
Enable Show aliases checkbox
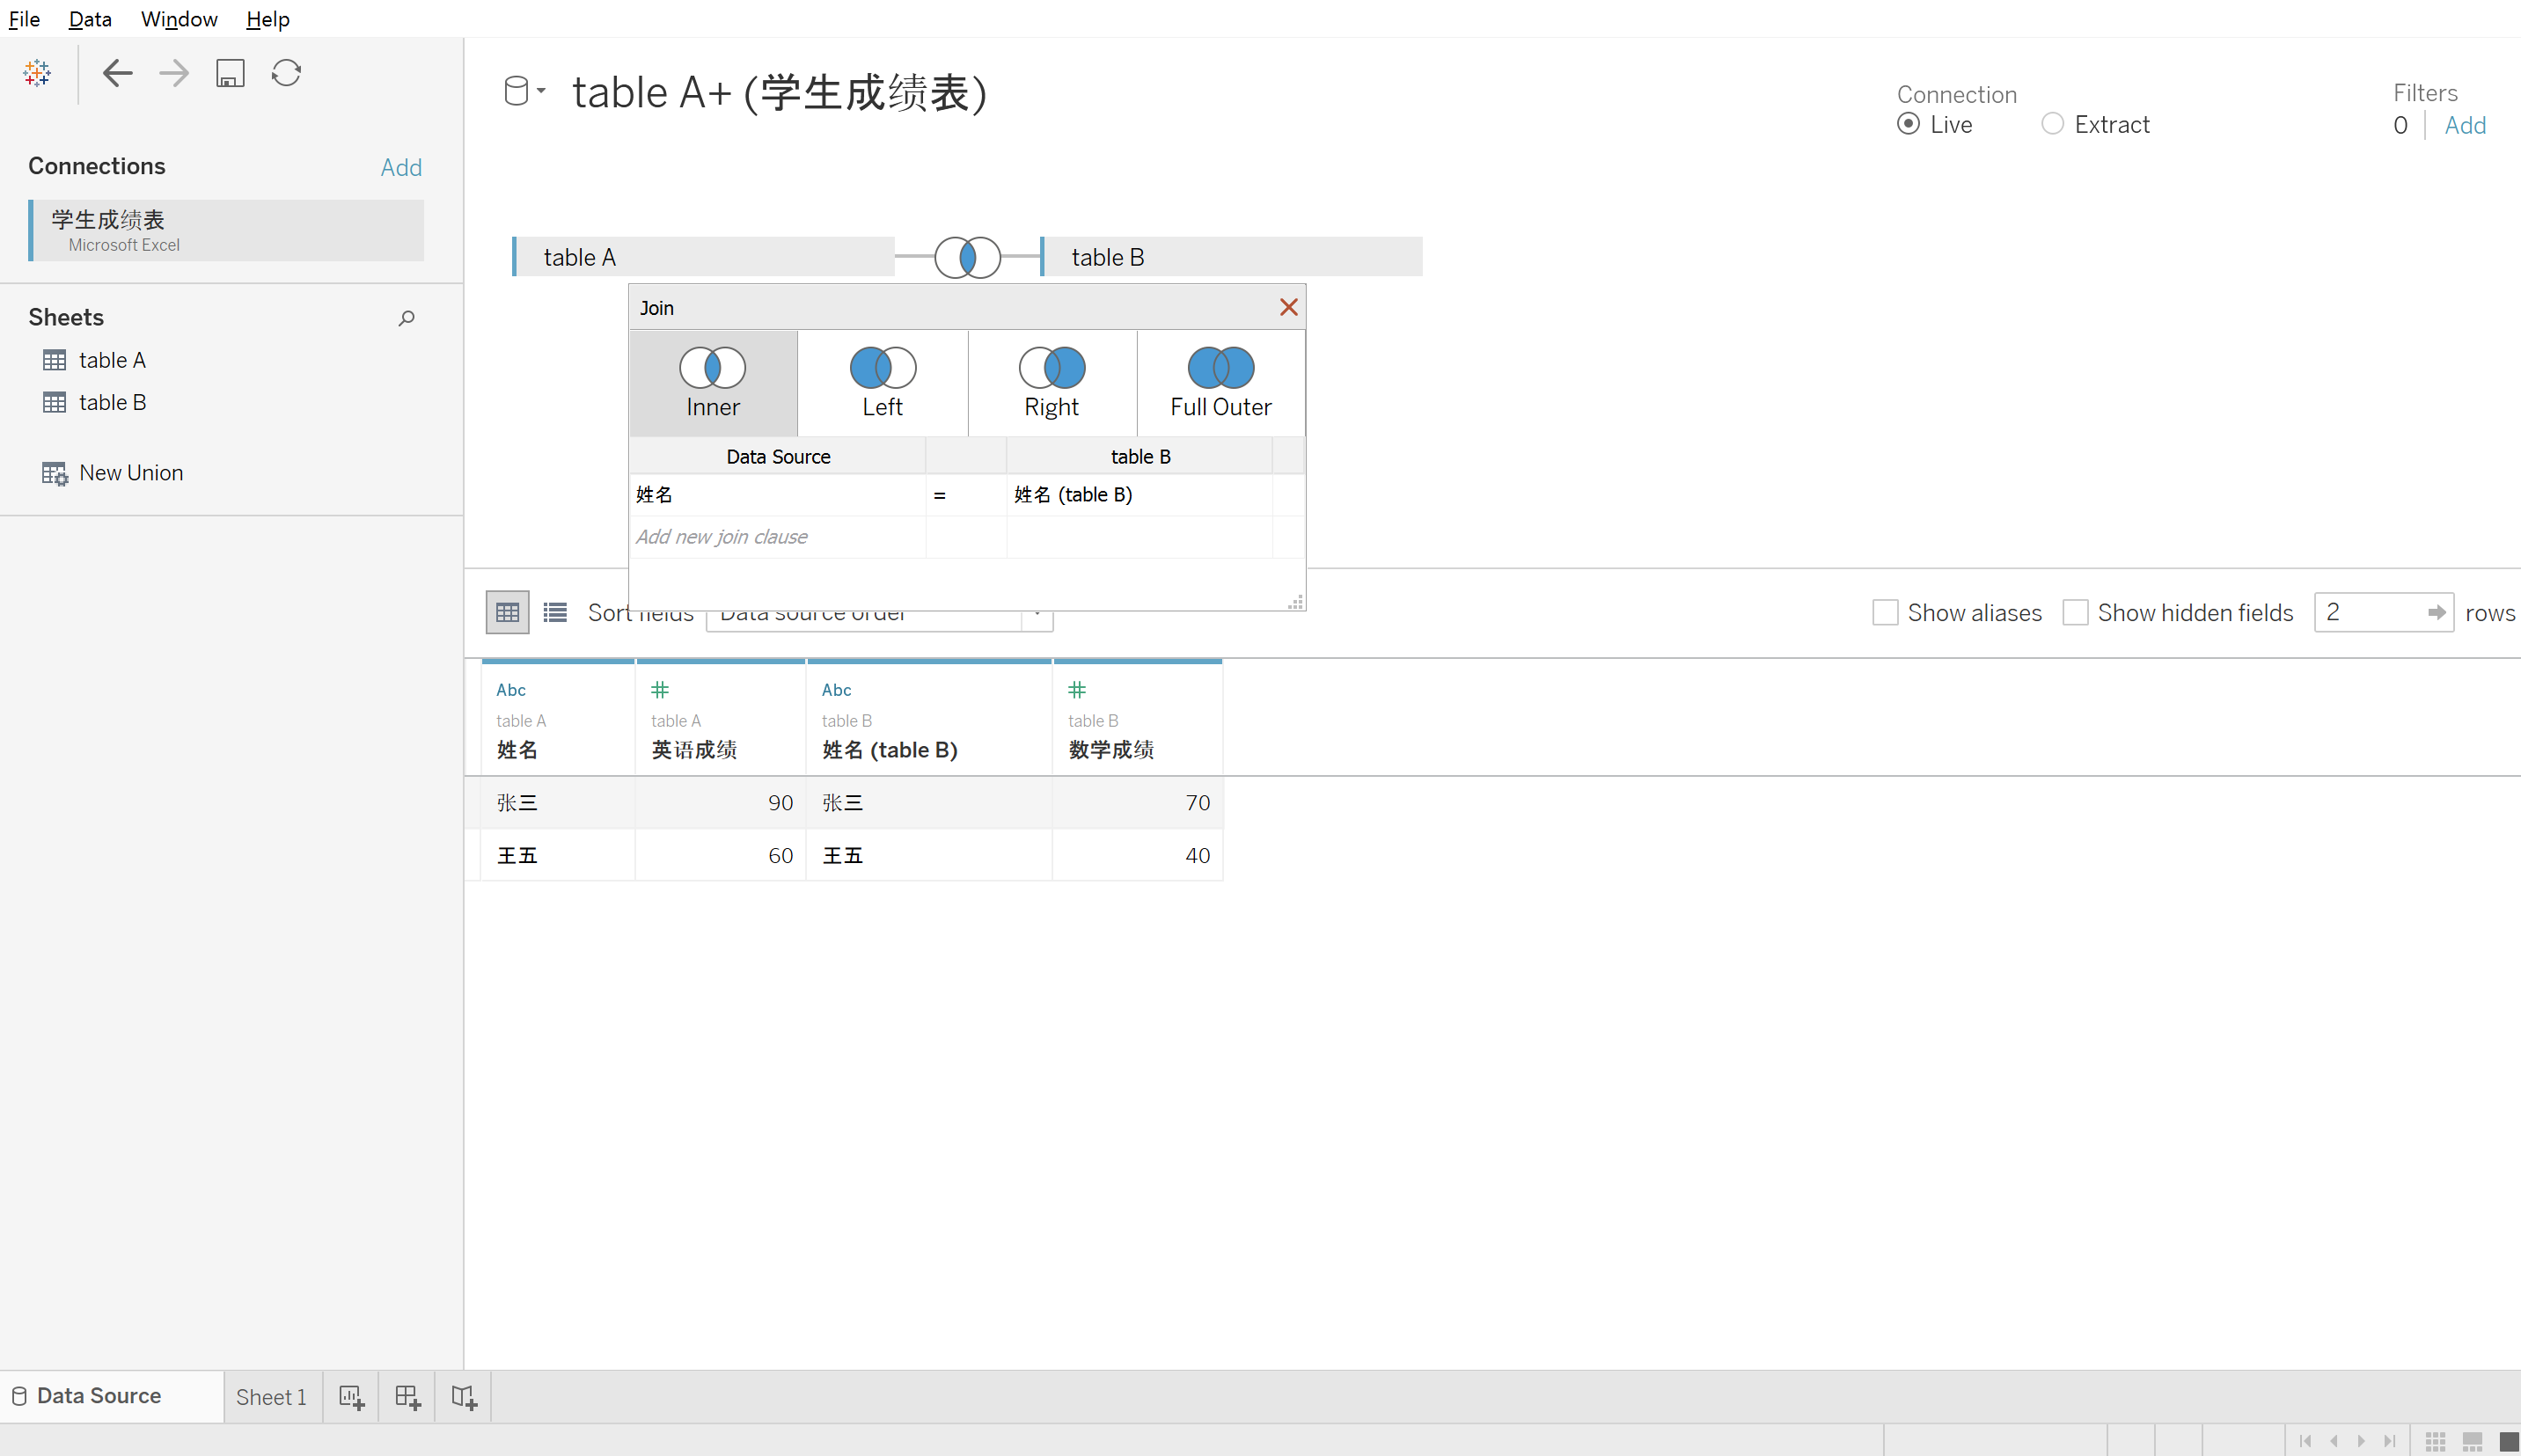pyautogui.click(x=1885, y=612)
